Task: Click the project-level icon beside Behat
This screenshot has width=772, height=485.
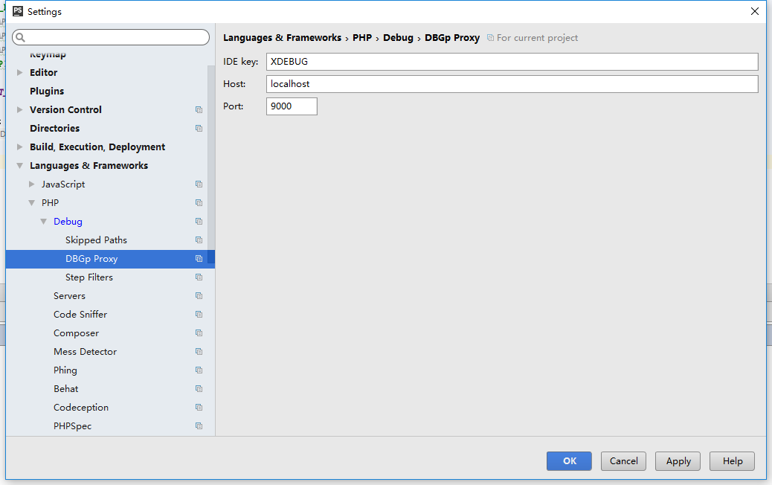Action: [x=199, y=389]
